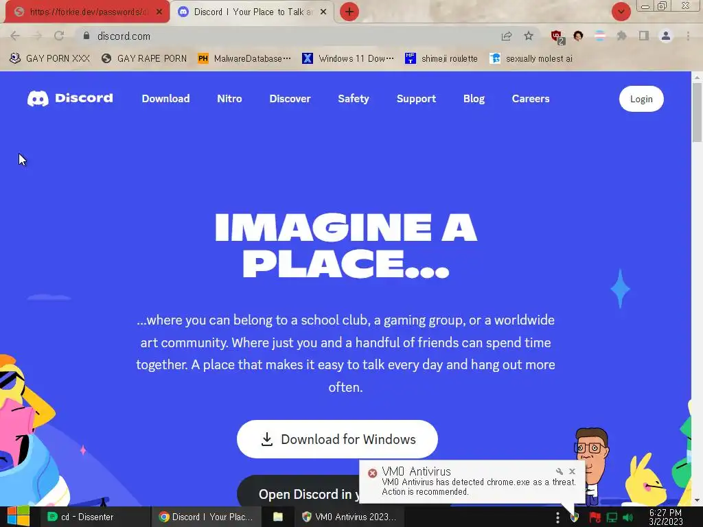Screen dimensions: 703x527
Task: Open the shimeji roulette bookmark
Action: pyautogui.click(x=441, y=58)
